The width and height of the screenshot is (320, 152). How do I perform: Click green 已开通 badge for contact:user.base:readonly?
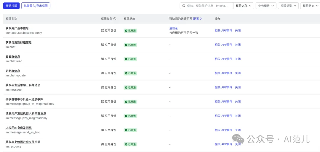[130, 31]
